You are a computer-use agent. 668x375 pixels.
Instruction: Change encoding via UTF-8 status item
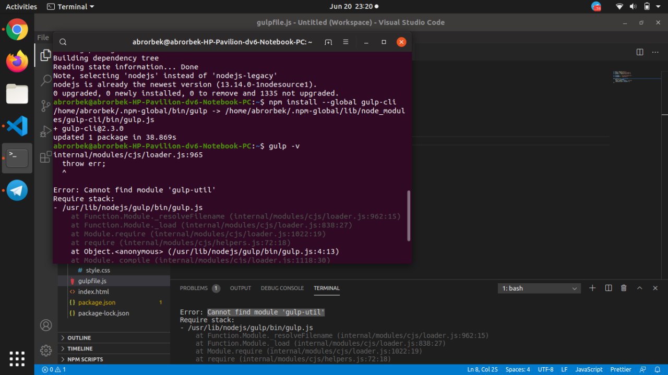545,369
